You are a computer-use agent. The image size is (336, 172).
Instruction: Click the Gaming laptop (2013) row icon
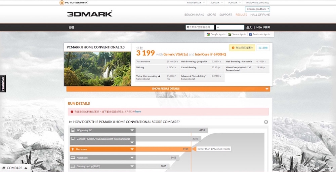pyautogui.click(x=73, y=166)
